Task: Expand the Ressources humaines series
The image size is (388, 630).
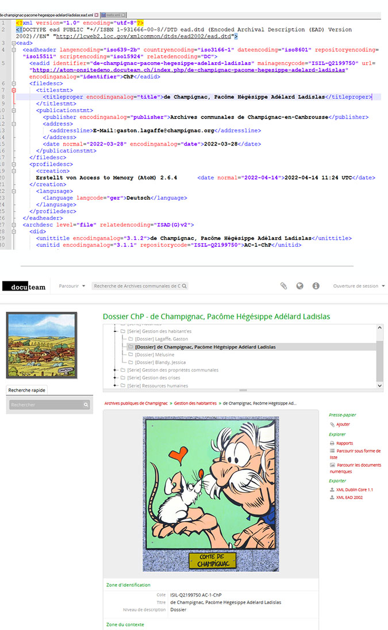Action: [115, 385]
